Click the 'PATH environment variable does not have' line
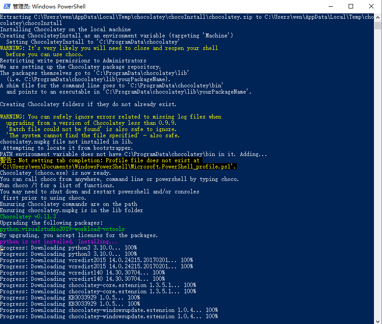Screen dimensions: 382x324 134,154
